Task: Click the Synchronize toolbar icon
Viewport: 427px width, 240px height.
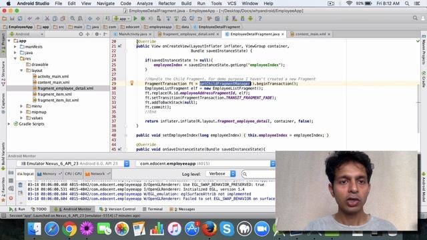Action: coord(20,19)
